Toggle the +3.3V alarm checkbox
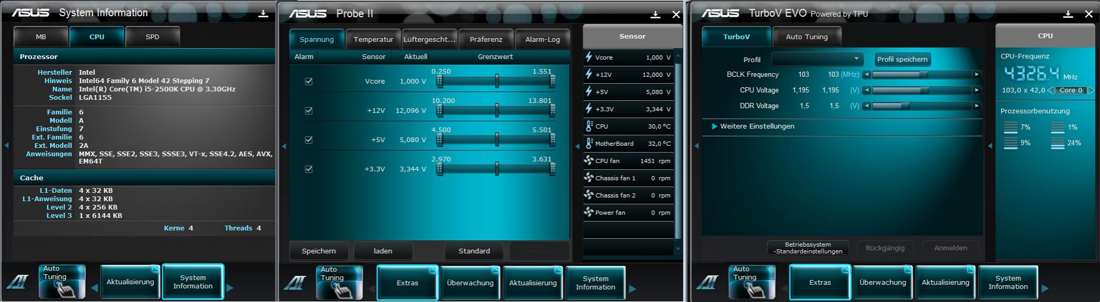Image resolution: width=1100 pixels, height=302 pixels. tap(309, 169)
